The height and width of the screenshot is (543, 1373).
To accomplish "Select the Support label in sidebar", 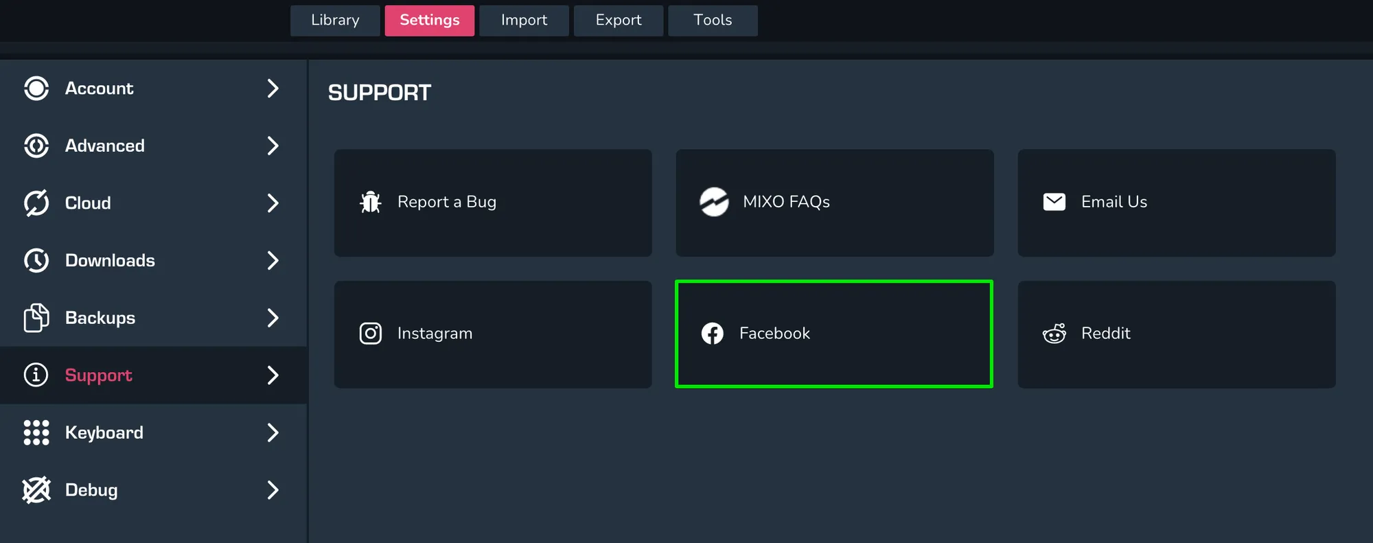I will point(98,376).
